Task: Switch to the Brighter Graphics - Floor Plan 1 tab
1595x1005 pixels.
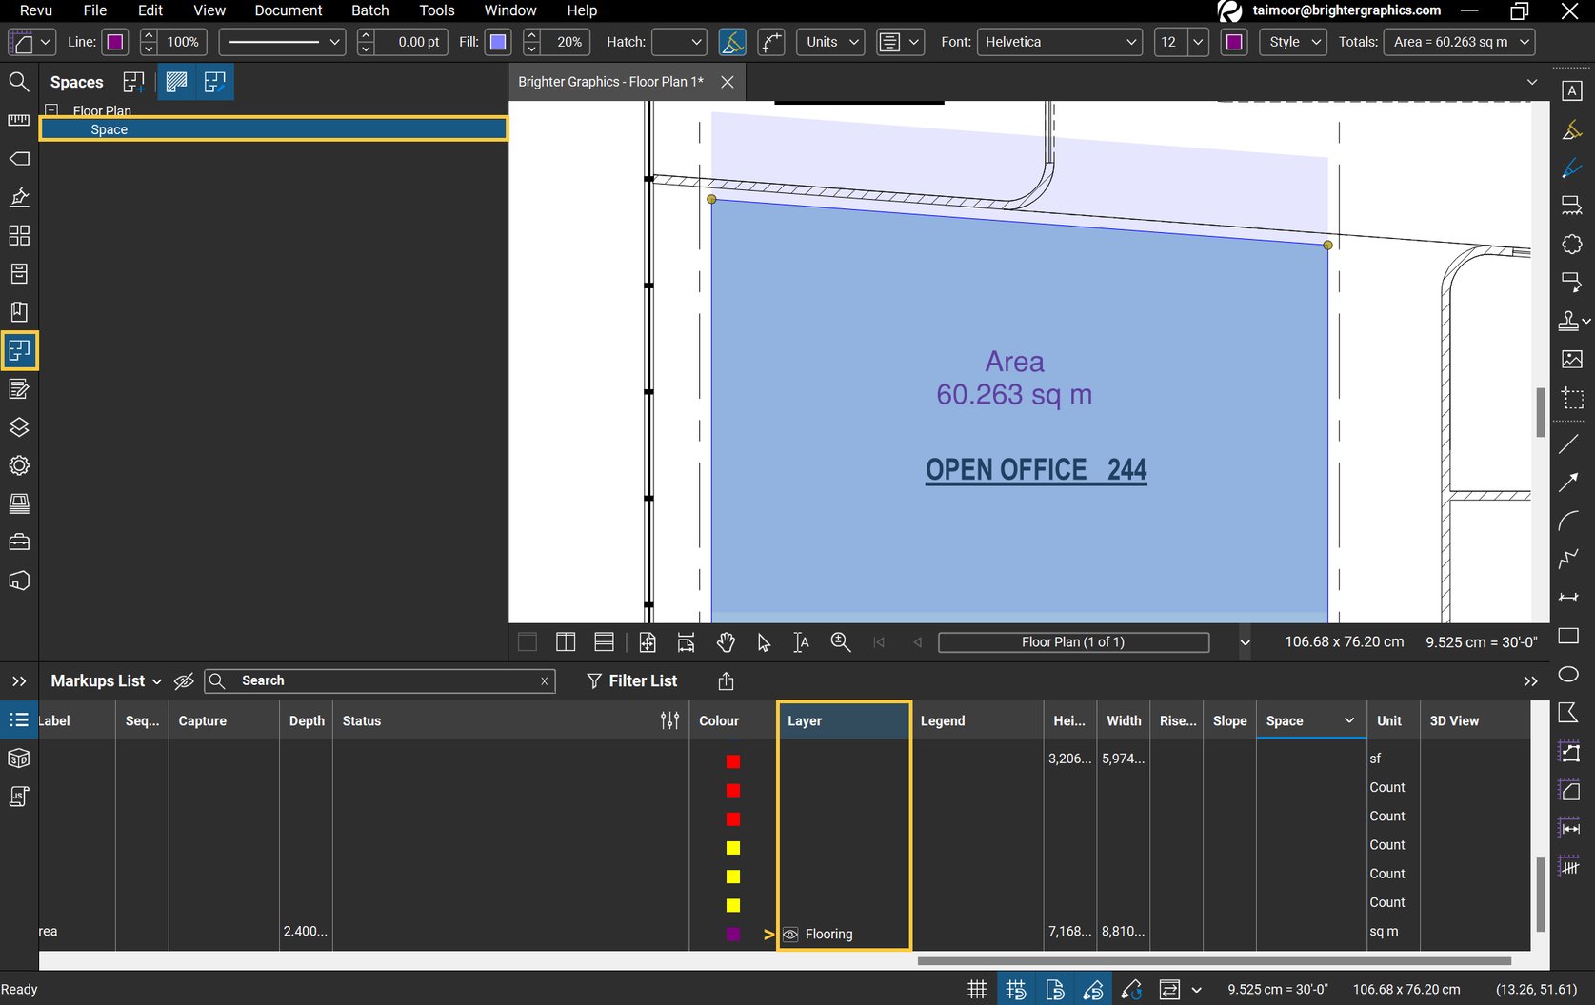Action: (x=610, y=82)
